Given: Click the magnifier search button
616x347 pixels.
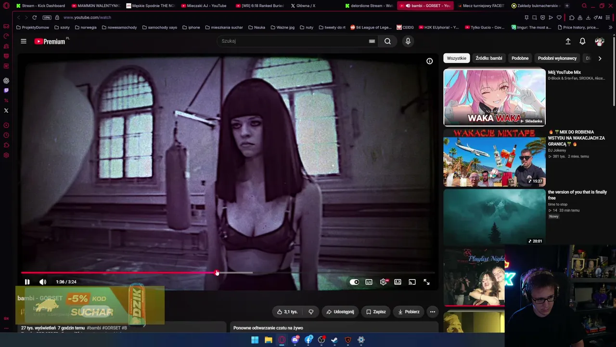Looking at the screenshot, I should tap(387, 41).
